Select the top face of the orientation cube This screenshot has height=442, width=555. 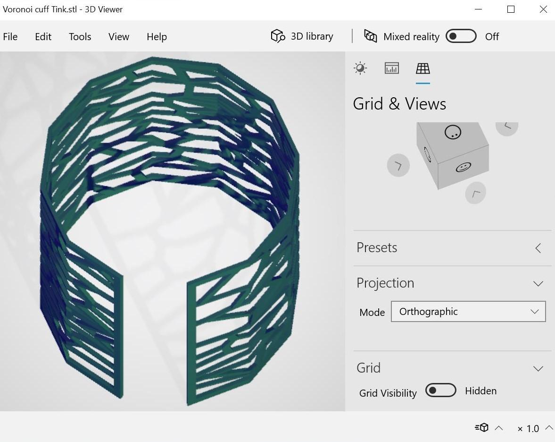(x=453, y=132)
